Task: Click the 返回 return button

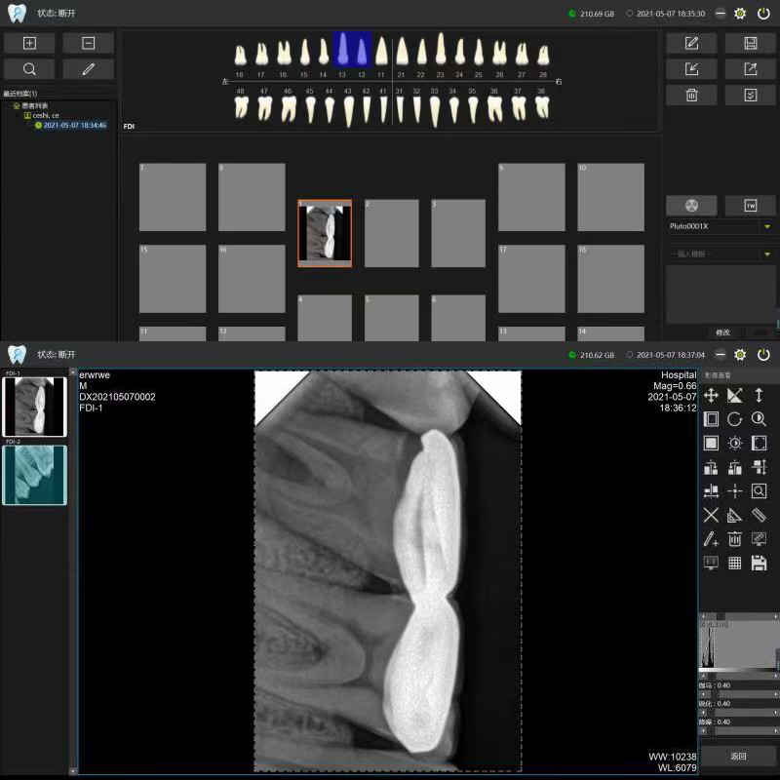Action: click(x=738, y=756)
